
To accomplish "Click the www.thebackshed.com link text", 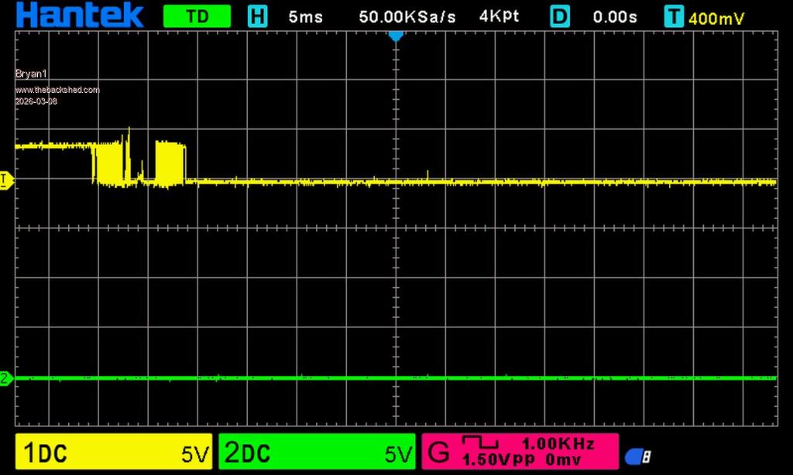I will pyautogui.click(x=57, y=90).
